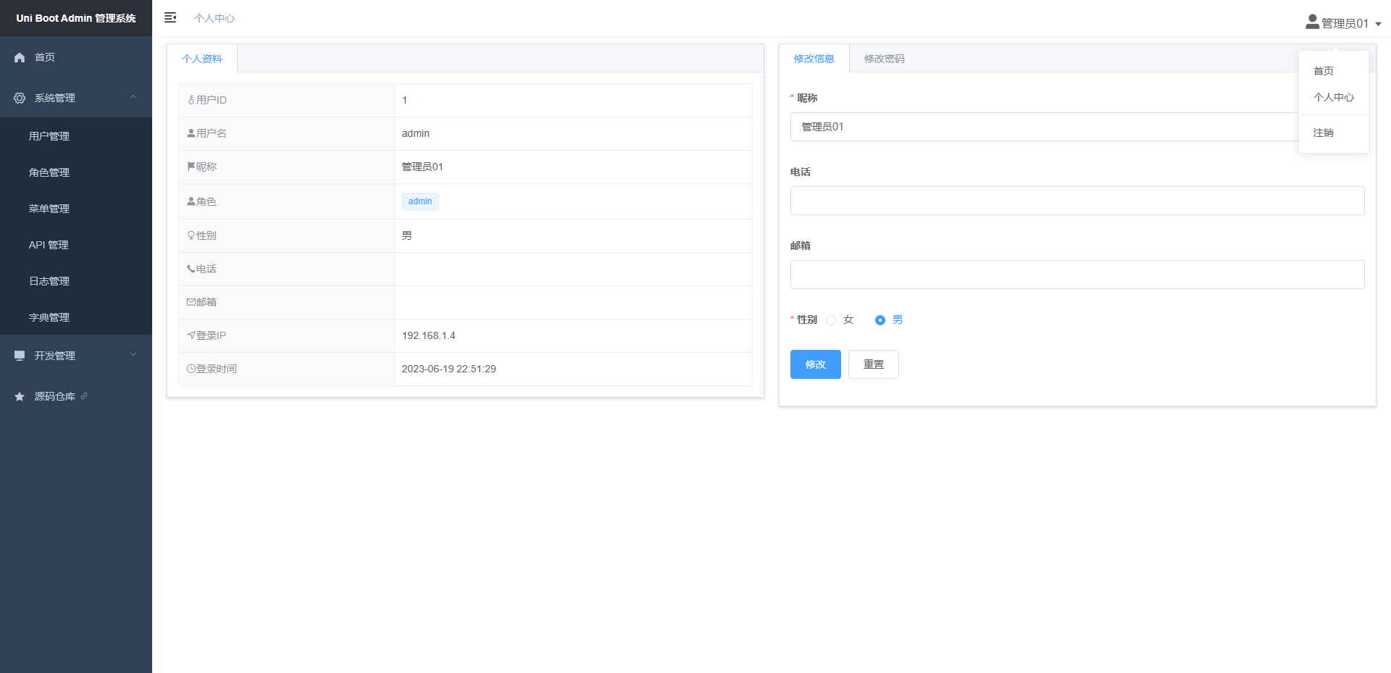Select the 男 gender radio button

[880, 320]
